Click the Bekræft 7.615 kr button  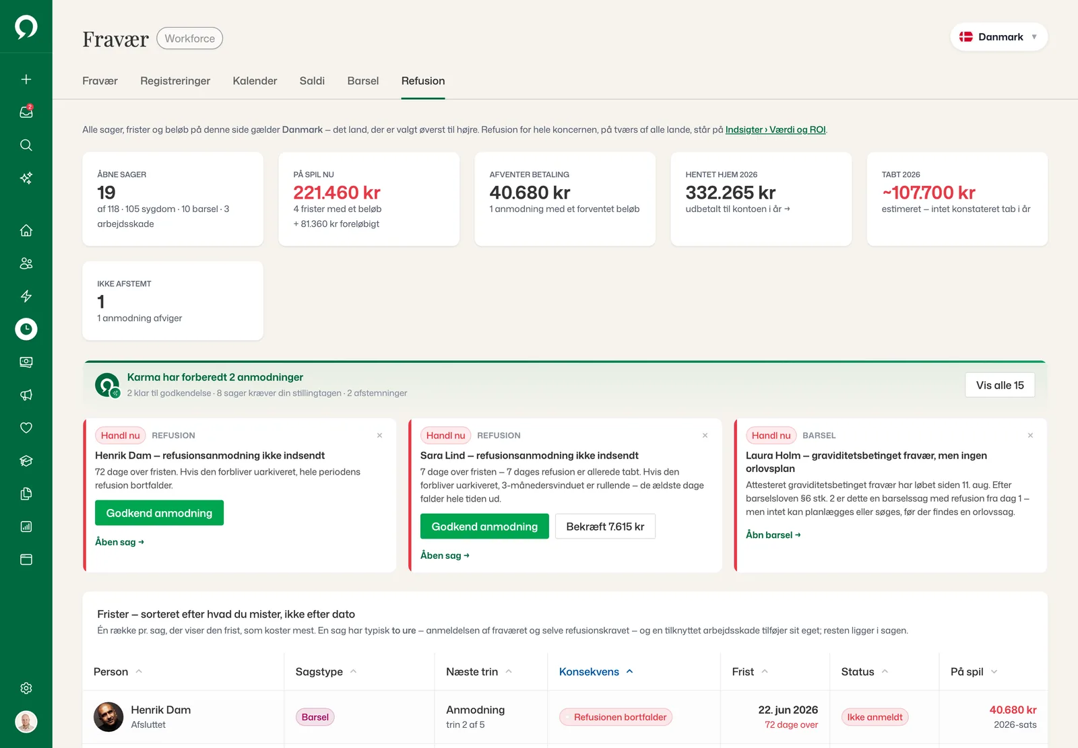[605, 526]
